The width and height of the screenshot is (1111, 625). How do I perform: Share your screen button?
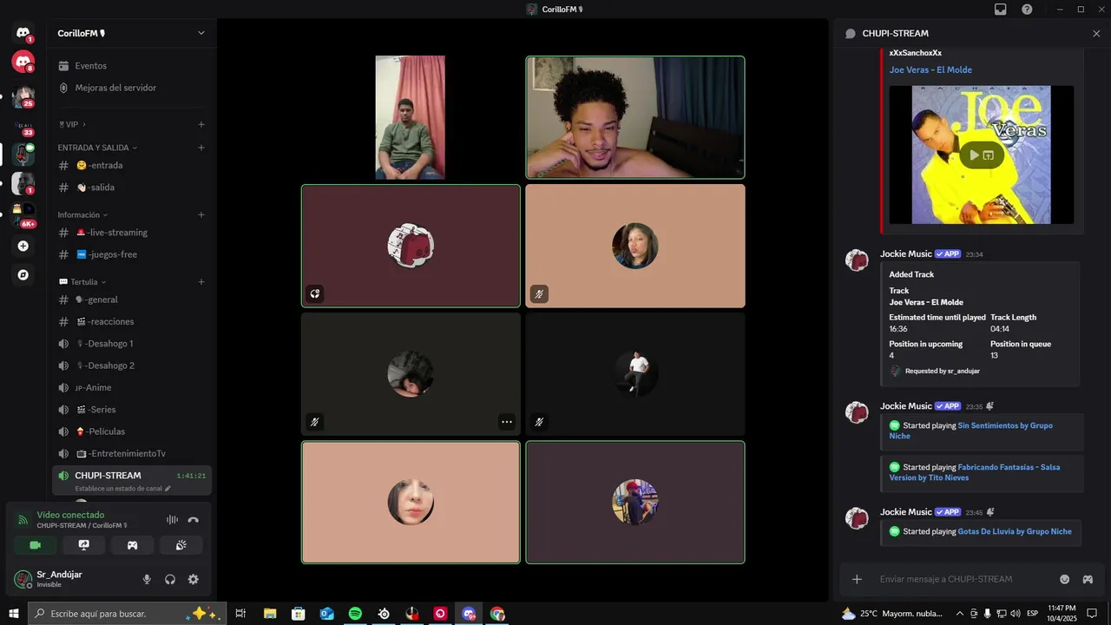pos(84,545)
